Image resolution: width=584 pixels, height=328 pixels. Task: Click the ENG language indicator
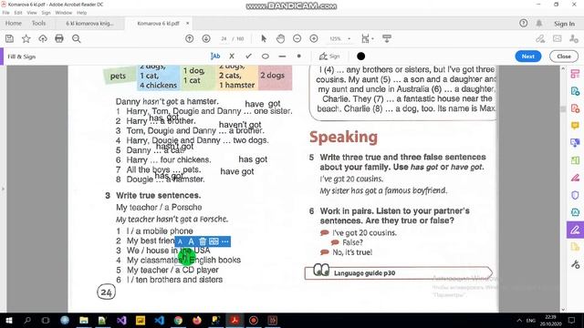(x=531, y=320)
